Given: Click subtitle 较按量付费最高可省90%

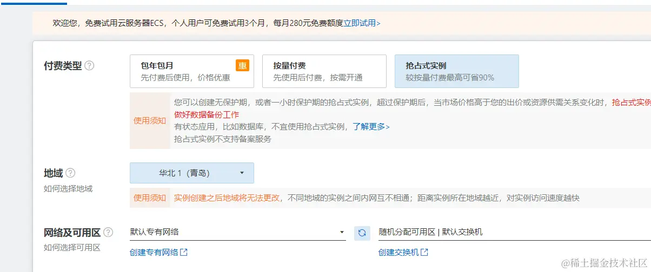Looking at the screenshot, I should coord(450,77).
